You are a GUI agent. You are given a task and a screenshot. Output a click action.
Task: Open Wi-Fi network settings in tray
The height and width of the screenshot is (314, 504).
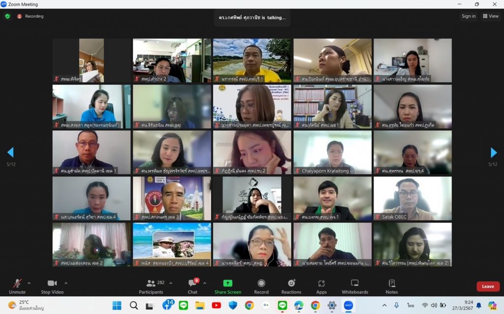tap(425, 305)
